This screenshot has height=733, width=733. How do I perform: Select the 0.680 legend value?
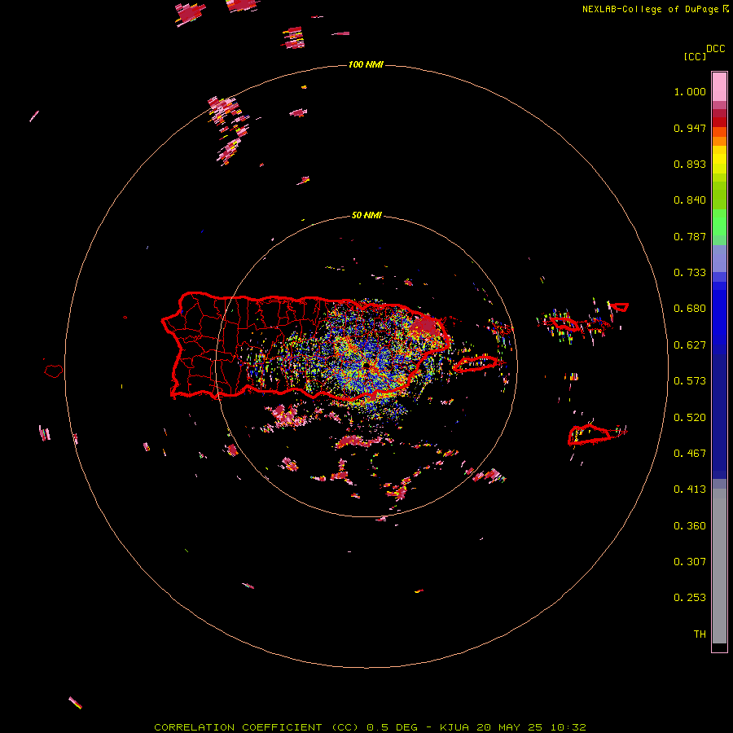pos(690,309)
